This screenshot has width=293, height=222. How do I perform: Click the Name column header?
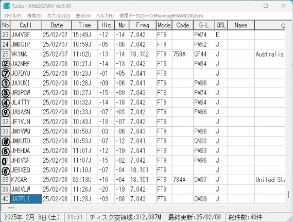[x=241, y=25]
